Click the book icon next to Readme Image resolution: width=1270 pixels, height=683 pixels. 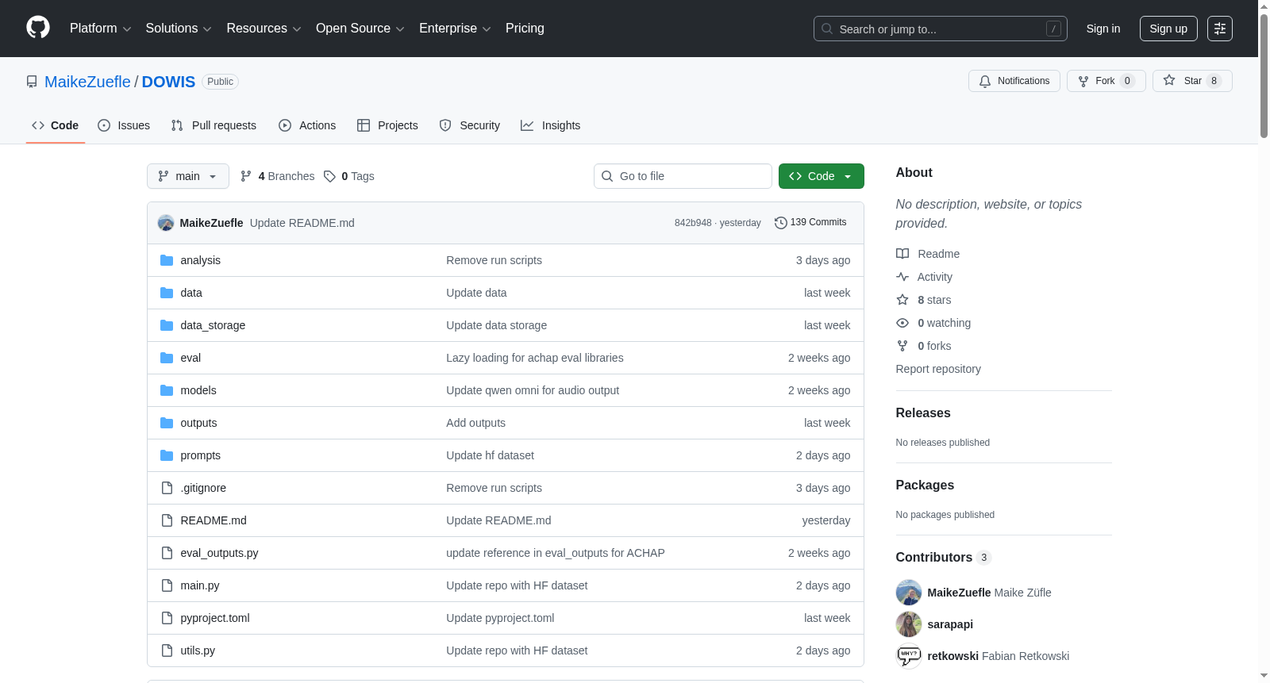coord(902,254)
